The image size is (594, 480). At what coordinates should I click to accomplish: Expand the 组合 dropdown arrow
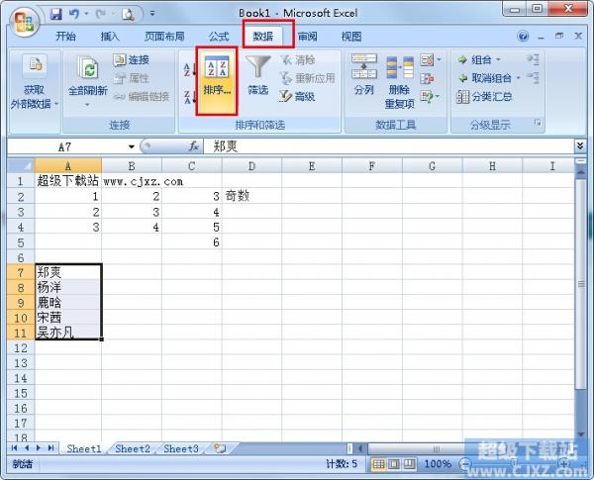point(499,59)
